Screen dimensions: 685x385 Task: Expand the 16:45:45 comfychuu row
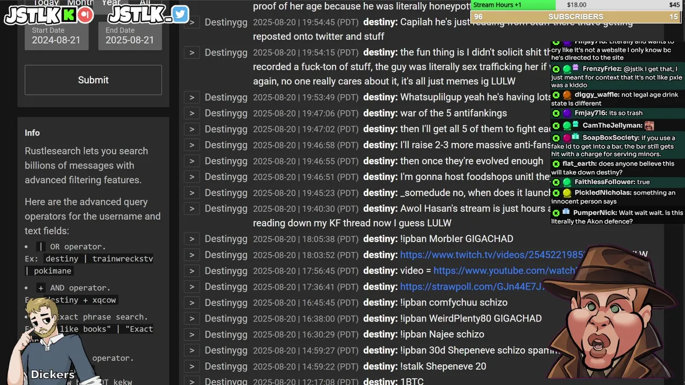(192, 303)
